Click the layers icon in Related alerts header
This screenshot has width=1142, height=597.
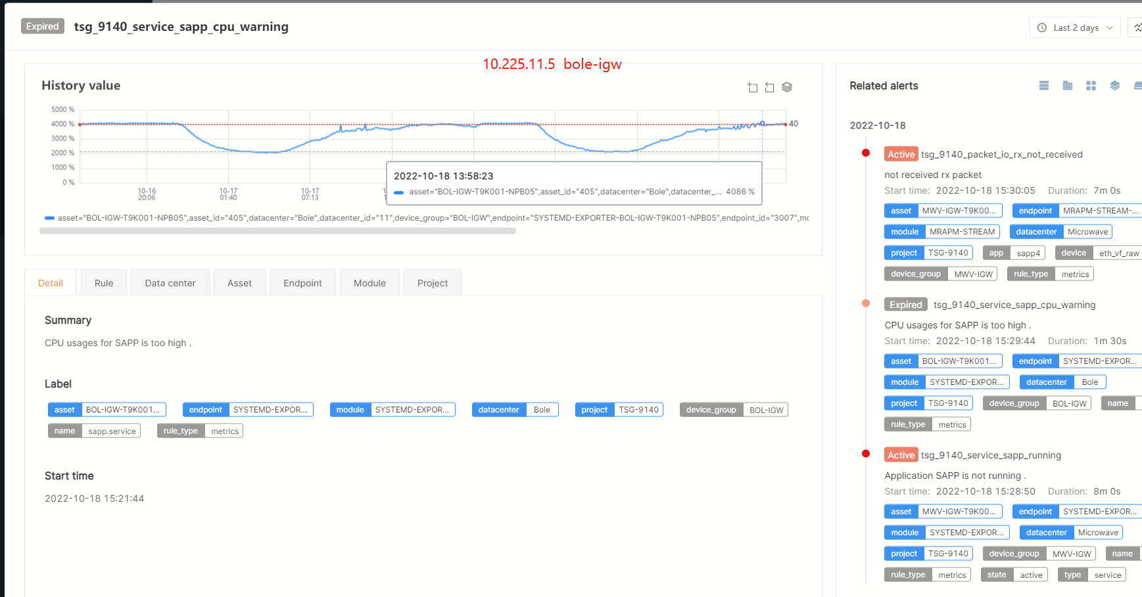point(1114,85)
